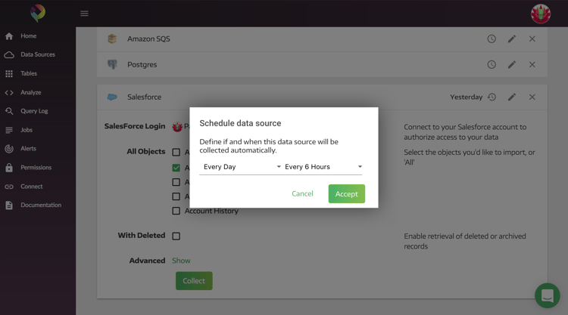Toggle the With Deleted checkbox
Screen dimensions: 568x315
click(176, 236)
